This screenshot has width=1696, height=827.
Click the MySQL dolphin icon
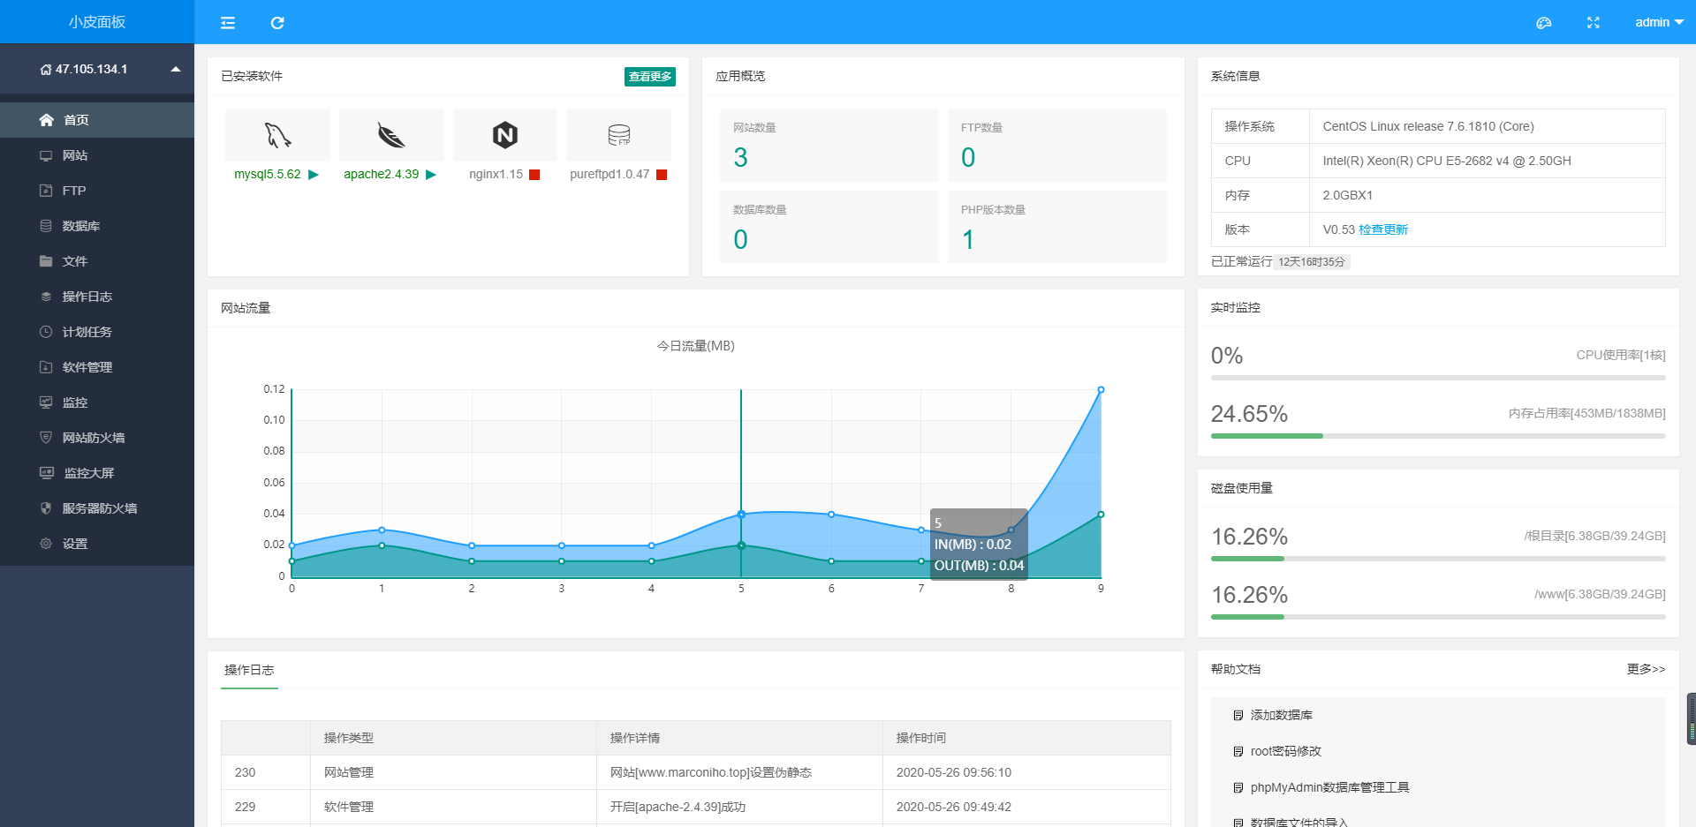[277, 135]
